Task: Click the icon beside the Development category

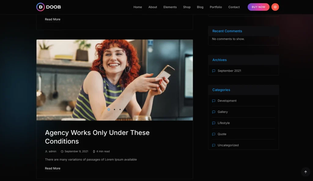Action: tap(214, 101)
